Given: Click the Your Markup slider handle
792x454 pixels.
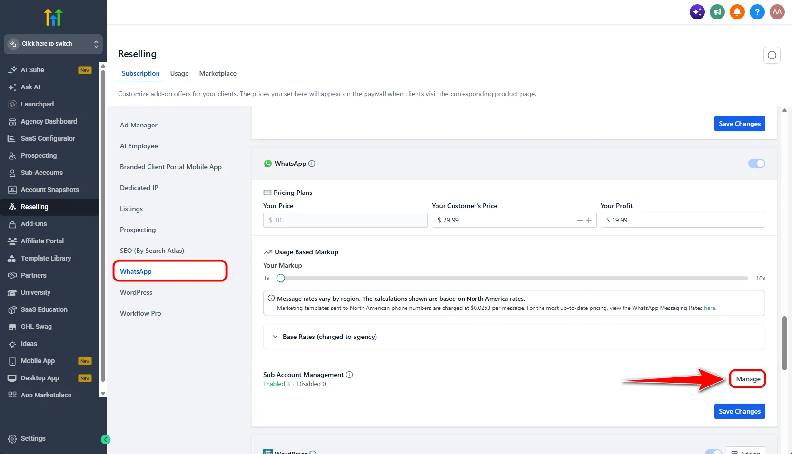Looking at the screenshot, I should coord(281,278).
